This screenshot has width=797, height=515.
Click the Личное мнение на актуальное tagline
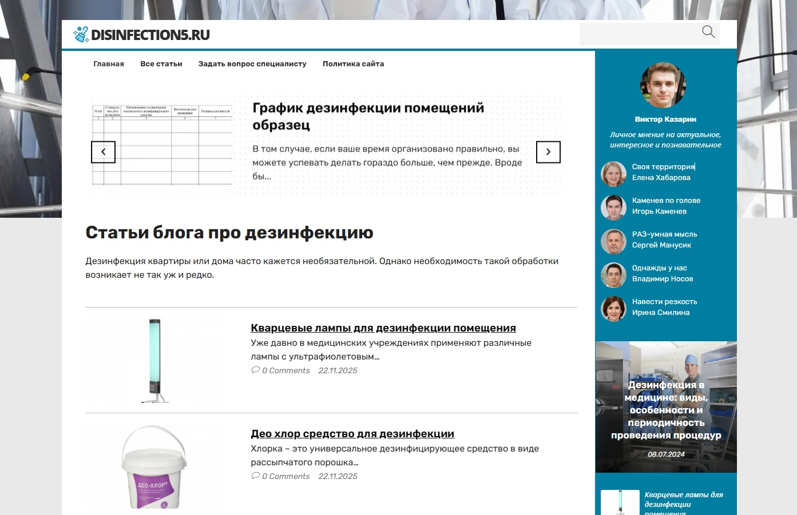(665, 140)
